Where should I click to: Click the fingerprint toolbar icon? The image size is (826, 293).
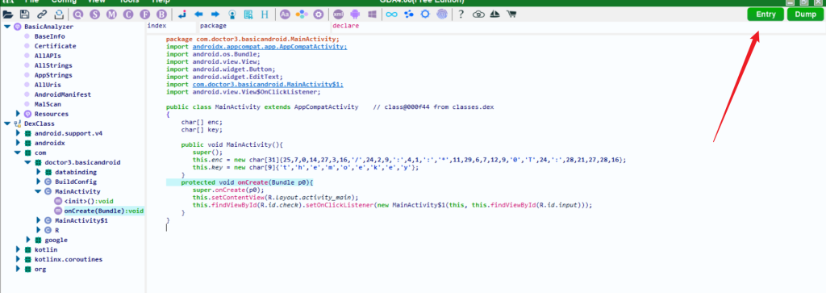click(x=441, y=15)
